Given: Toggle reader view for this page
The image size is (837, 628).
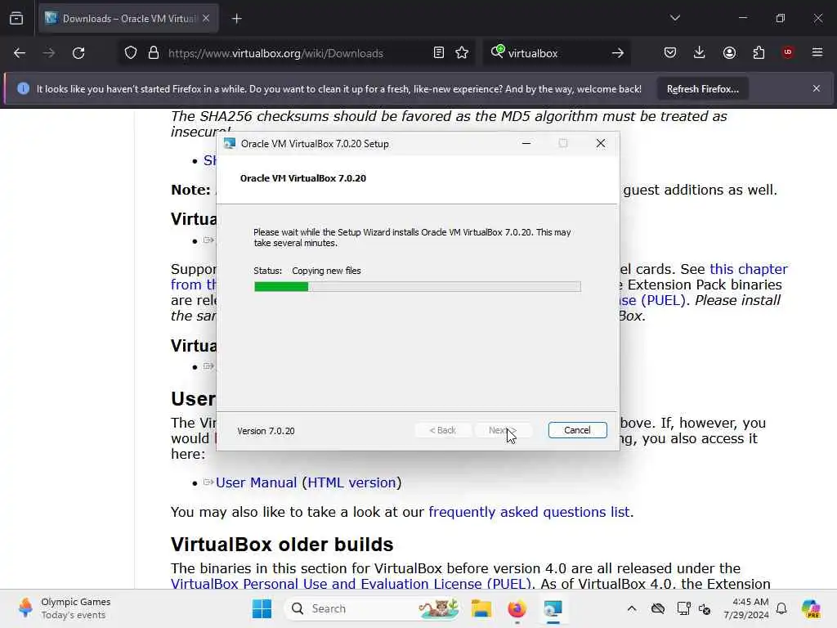Looking at the screenshot, I should 439,53.
